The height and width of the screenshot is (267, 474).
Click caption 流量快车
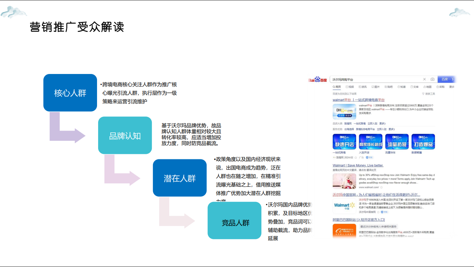(390, 152)
